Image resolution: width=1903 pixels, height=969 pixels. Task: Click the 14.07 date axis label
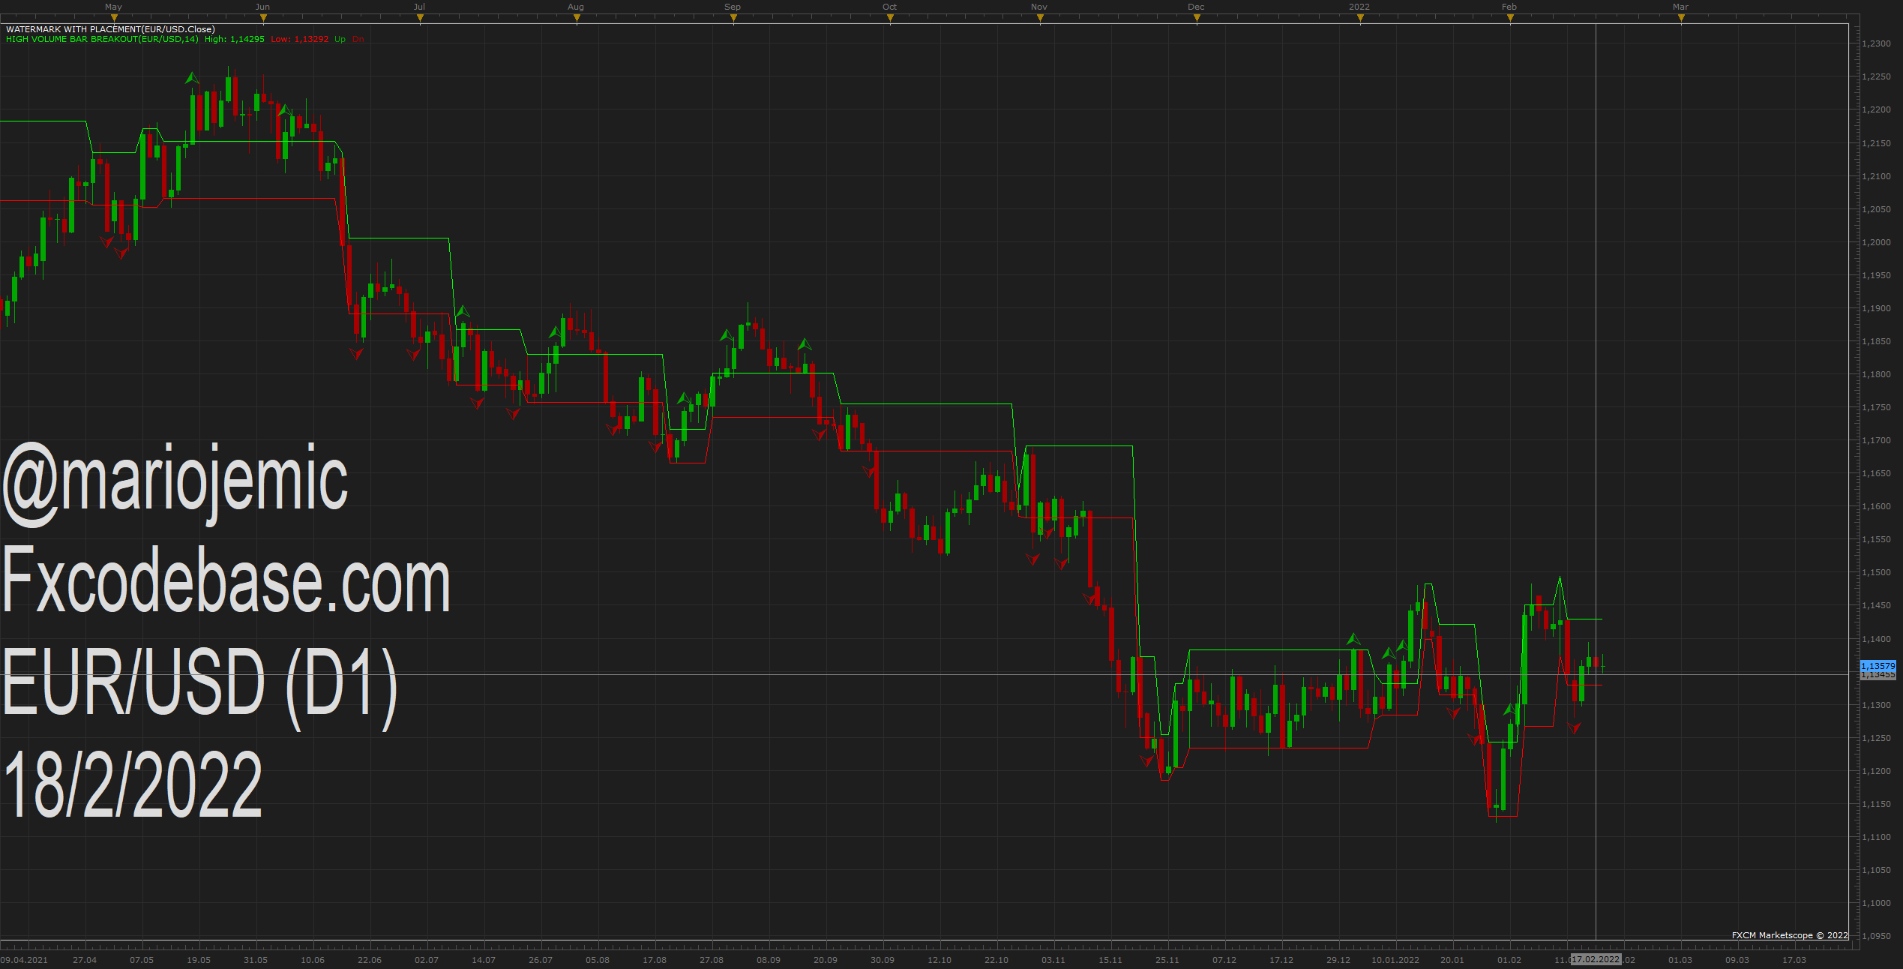pos(484,960)
